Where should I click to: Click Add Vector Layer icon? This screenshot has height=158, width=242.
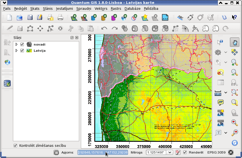(x=74, y=17)
